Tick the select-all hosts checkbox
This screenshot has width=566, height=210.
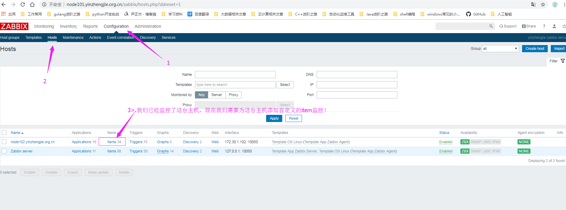pos(4,132)
